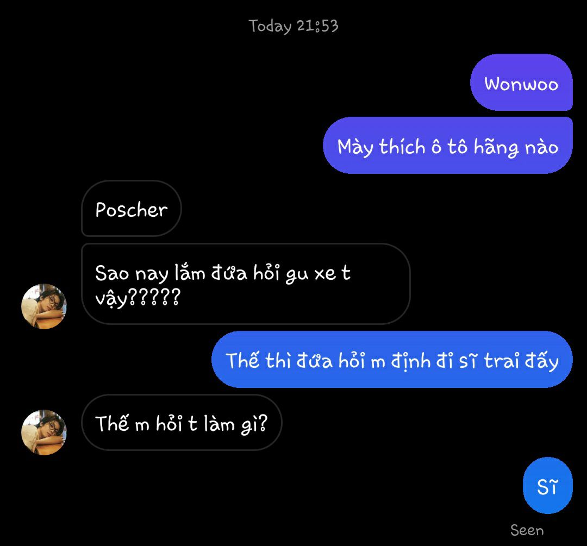Tap the word 'hãng nào' in the purple bubble

pos(516,147)
